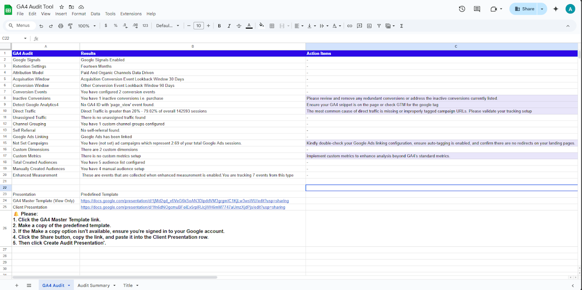Increase font size with plus button

(208, 26)
